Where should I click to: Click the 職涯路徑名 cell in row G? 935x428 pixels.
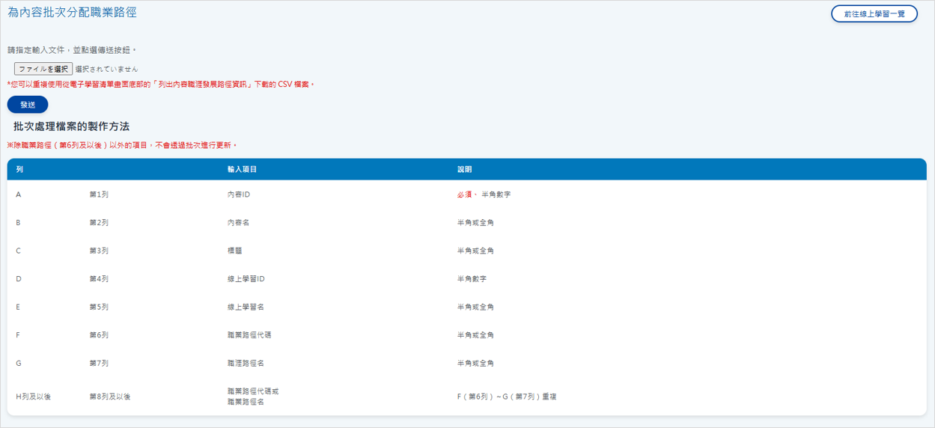click(x=246, y=363)
